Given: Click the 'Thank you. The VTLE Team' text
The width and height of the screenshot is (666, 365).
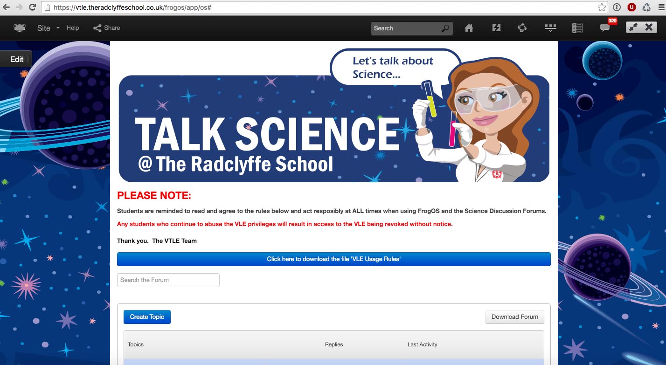Looking at the screenshot, I should pos(157,241).
